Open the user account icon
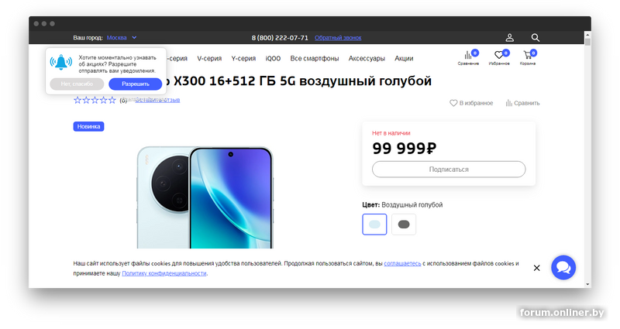The height and width of the screenshot is (329, 620). [510, 37]
